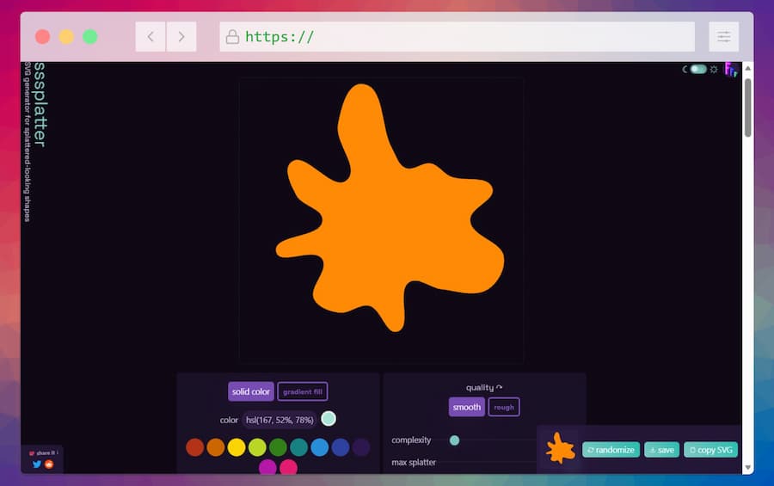This screenshot has height=486, width=774.
Task: Switch to gradient fill mode
Action: click(x=302, y=391)
